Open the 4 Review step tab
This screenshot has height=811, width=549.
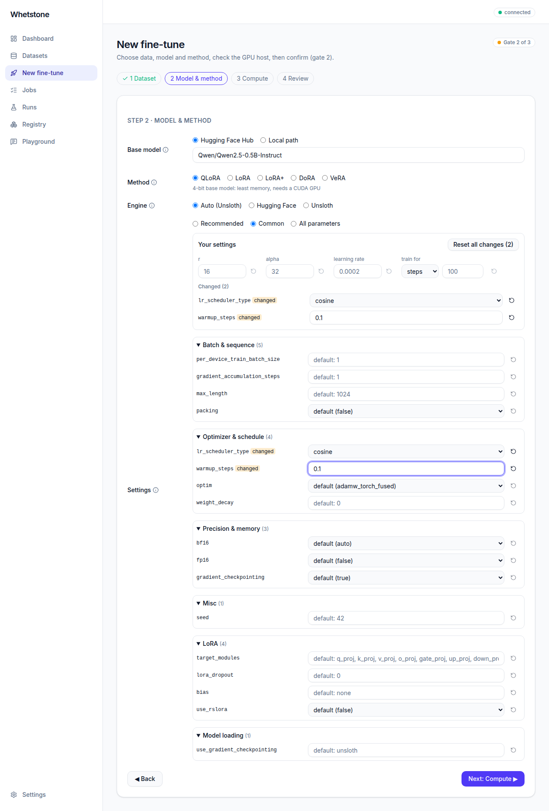[x=296, y=79]
